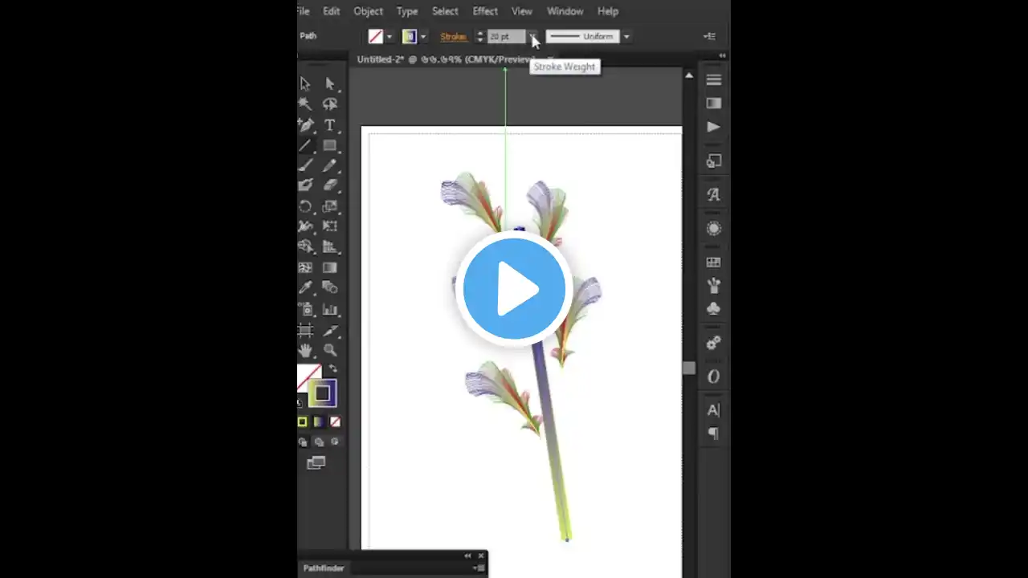The image size is (1028, 578).
Task: Activate the Type tool
Action: click(x=329, y=124)
